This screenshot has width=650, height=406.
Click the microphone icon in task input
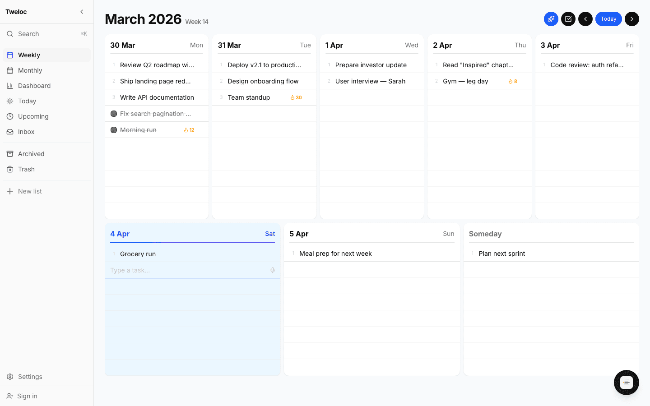pos(272,270)
